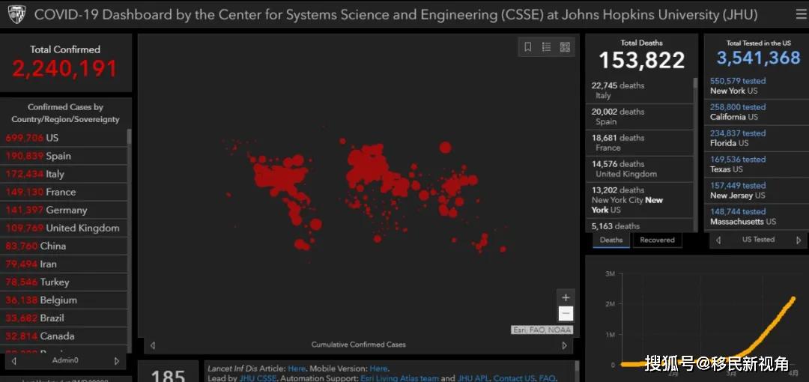Select the Canada row in confirmed cases
Screen dimensions: 809x382
click(x=64, y=336)
